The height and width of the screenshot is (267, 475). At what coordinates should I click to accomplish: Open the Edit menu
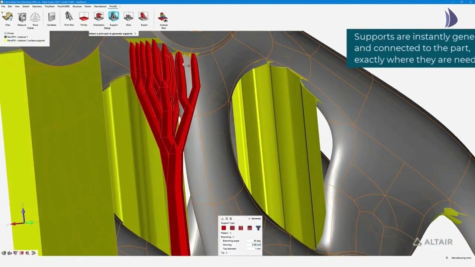pos(10,6)
